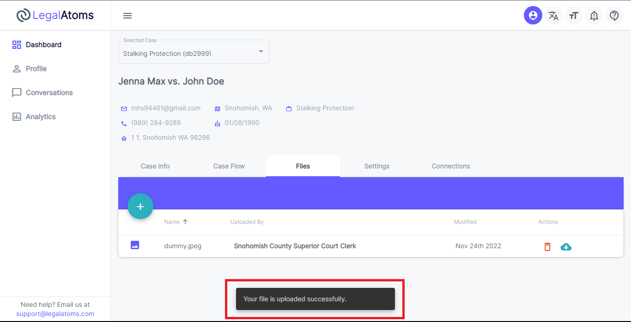Click the 1 1, Snohomish WA 98296 address

pyautogui.click(x=170, y=137)
